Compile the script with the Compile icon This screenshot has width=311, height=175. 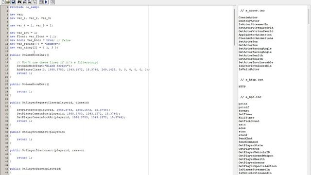click(x=41, y=2)
